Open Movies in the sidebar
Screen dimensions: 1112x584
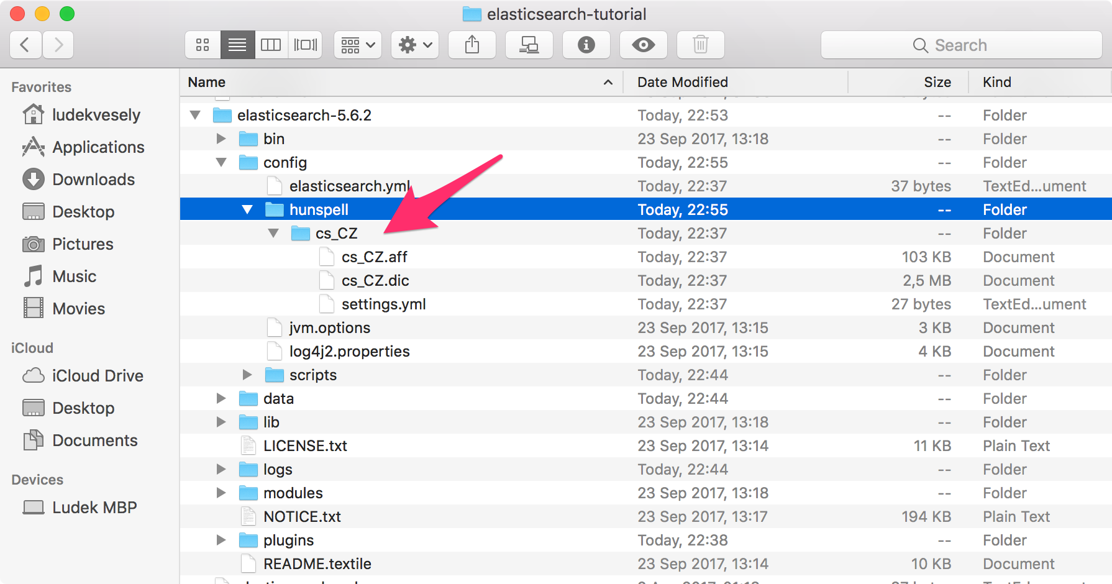63,309
